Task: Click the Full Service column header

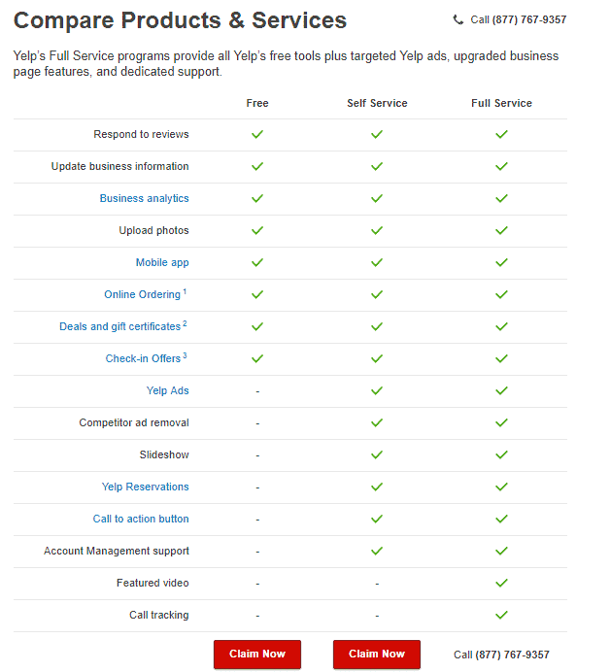Action: [501, 103]
